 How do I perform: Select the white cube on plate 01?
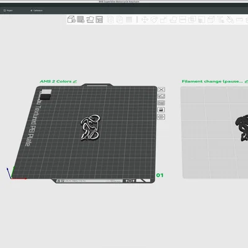46,92
